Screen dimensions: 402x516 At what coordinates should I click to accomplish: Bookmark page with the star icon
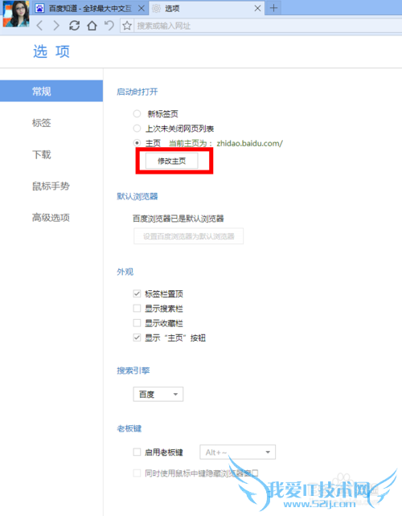[x=127, y=26]
